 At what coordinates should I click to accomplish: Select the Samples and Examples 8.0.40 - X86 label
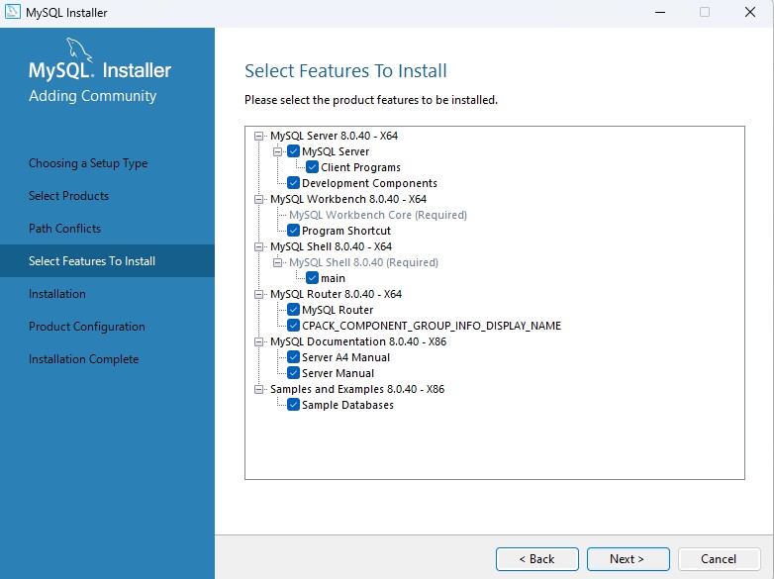tap(357, 389)
